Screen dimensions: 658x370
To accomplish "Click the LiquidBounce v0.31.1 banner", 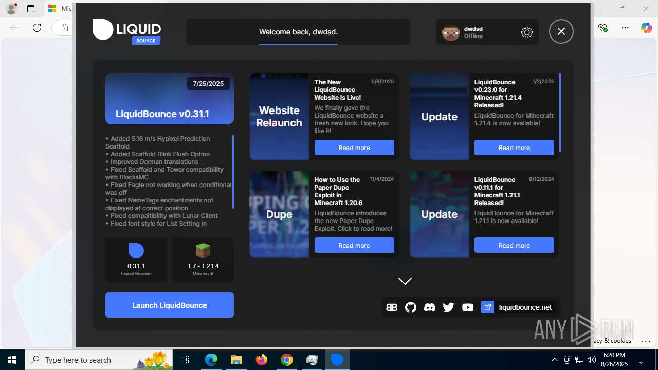I will coord(170,99).
